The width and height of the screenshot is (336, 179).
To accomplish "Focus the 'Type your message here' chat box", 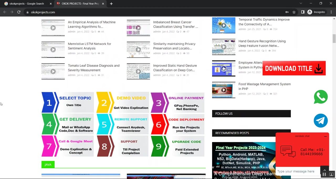I will pyautogui.click(x=298, y=171).
